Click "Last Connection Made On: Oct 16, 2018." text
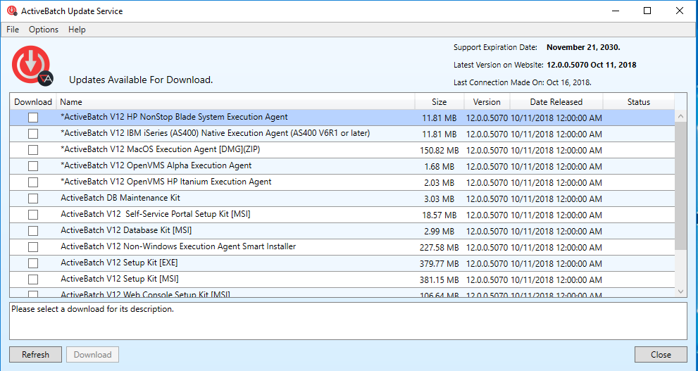The image size is (698, 371). (523, 83)
